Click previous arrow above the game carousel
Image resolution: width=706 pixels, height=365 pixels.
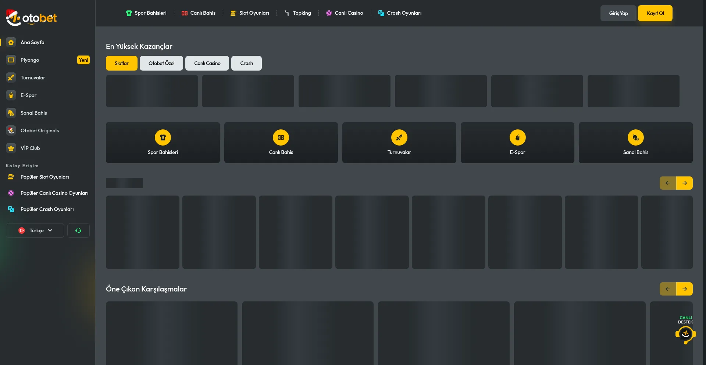pyautogui.click(x=667, y=183)
